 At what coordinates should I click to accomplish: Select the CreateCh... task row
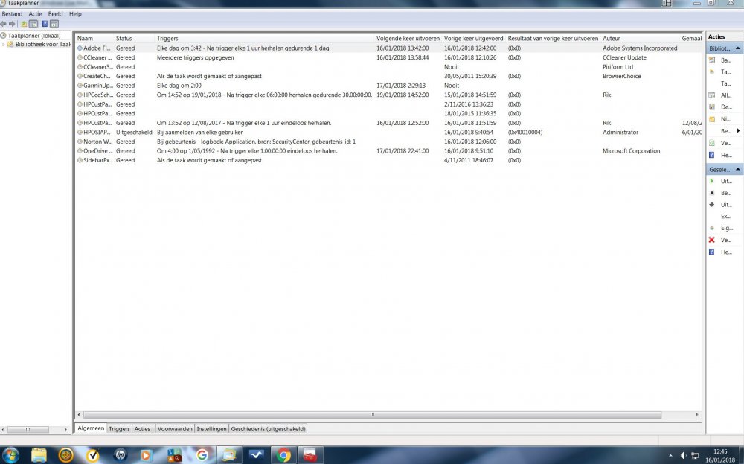point(388,76)
